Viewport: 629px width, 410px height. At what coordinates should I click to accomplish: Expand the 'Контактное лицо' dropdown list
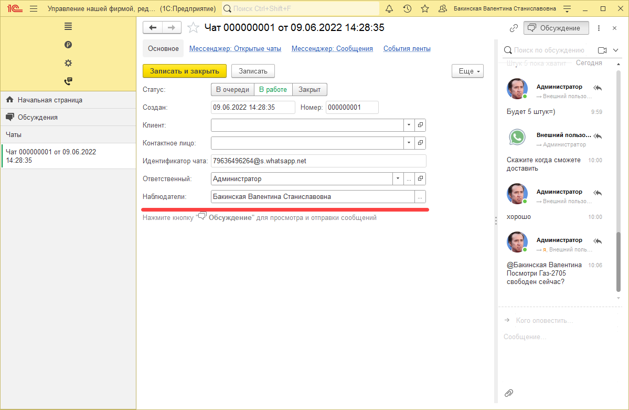(409, 143)
